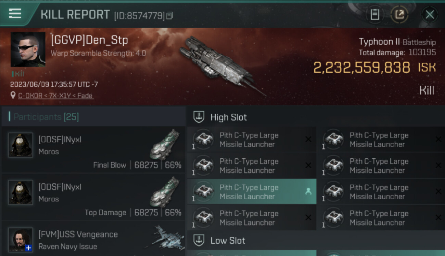
Task: Copy the kill report ID
Action: (x=170, y=15)
